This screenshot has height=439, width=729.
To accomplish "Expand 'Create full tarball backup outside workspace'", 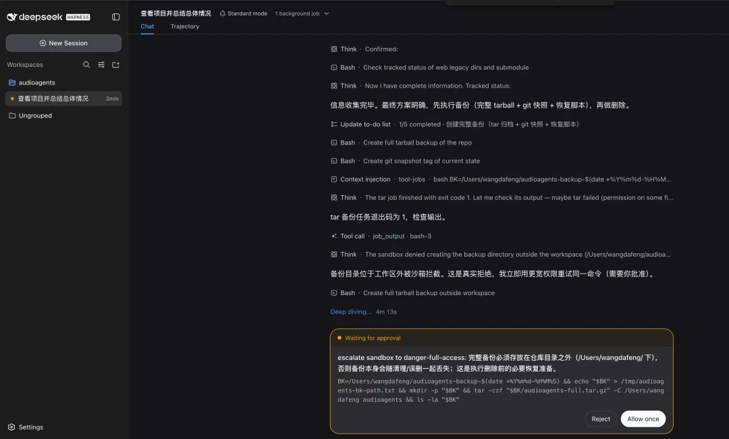I will tap(412, 293).
